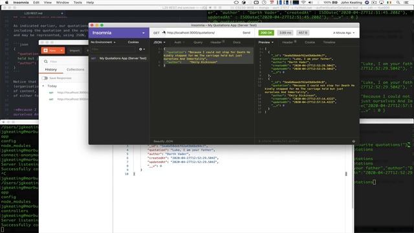Click the Cookies button in Insomnia sidebar
Image resolution: width=414 pixels, height=233 pixels.
pyautogui.click(x=133, y=42)
